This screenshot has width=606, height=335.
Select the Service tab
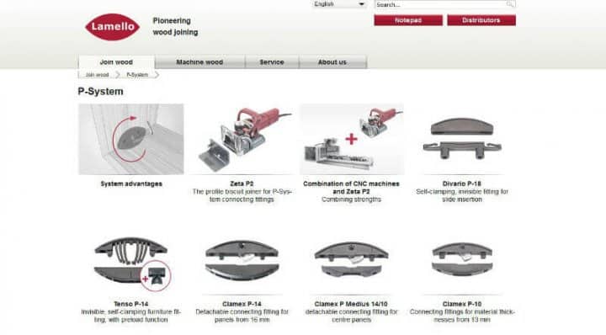click(x=272, y=61)
